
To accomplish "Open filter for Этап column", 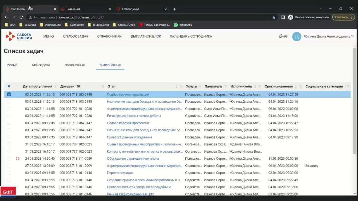I will [181, 87].
